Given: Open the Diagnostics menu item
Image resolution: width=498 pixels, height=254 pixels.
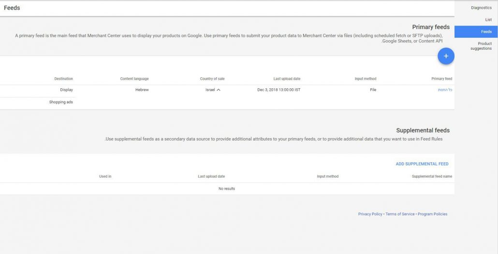Looking at the screenshot, I should click(481, 8).
